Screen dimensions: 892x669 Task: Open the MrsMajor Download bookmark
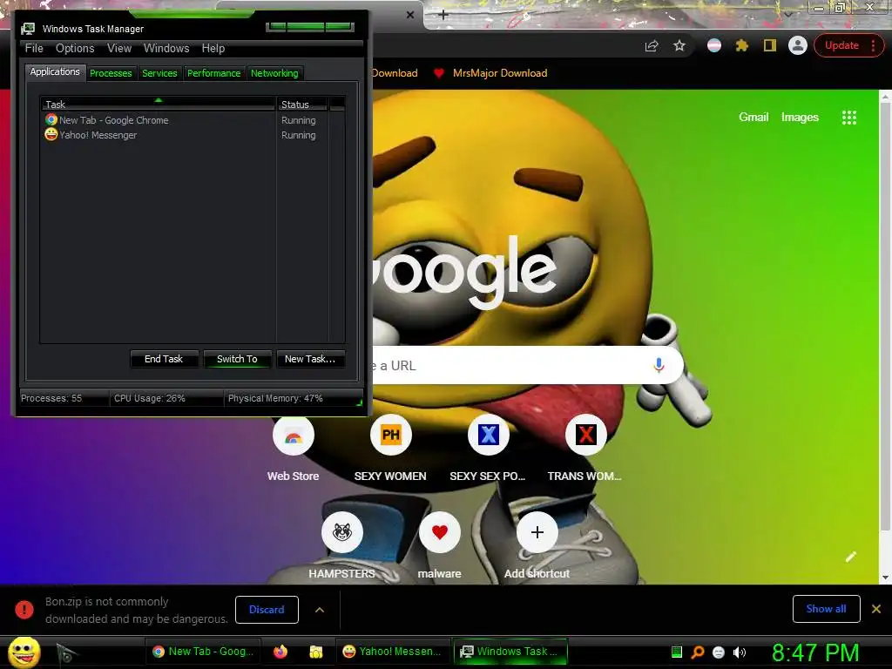[x=499, y=73]
